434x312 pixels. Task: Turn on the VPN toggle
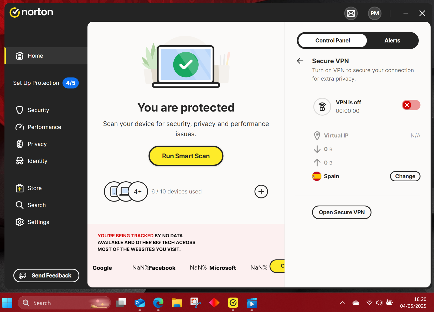pos(411,105)
